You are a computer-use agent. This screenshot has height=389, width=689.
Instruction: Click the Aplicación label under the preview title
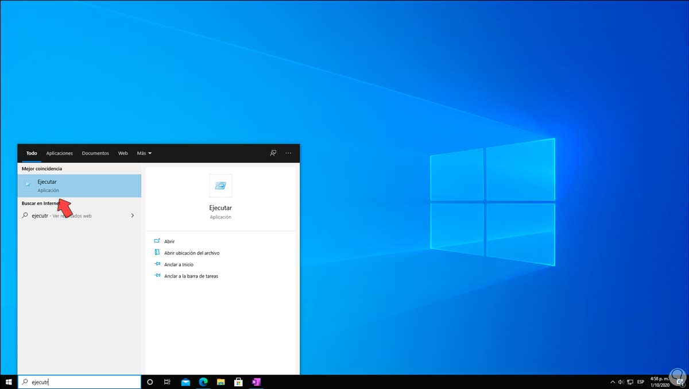click(220, 217)
